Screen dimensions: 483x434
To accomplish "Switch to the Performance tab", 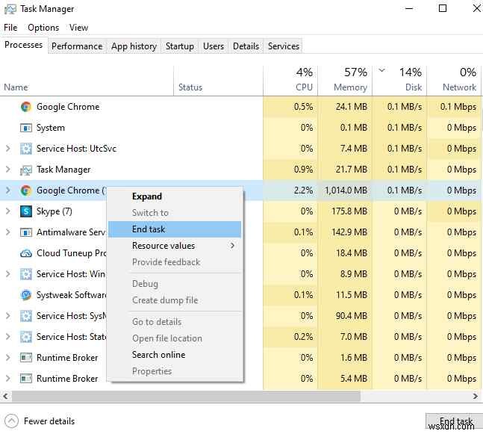I will click(x=77, y=46).
